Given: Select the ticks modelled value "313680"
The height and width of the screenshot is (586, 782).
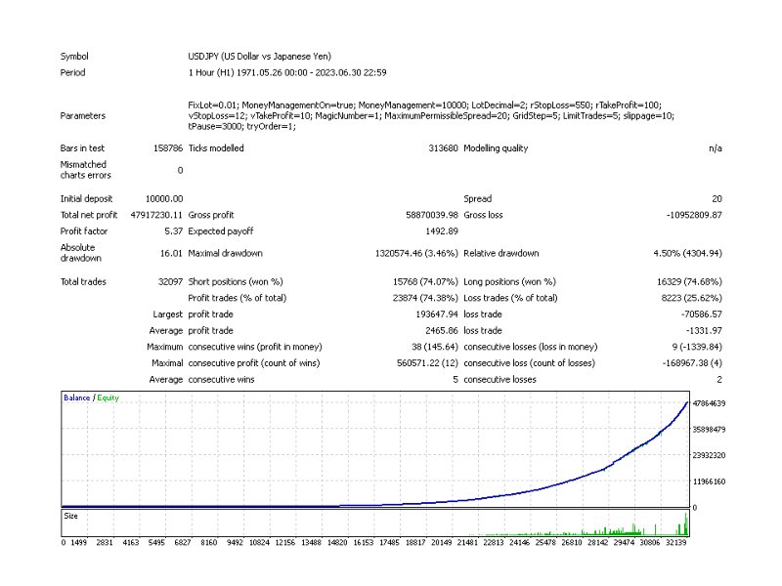Looking at the screenshot, I should click(443, 148).
